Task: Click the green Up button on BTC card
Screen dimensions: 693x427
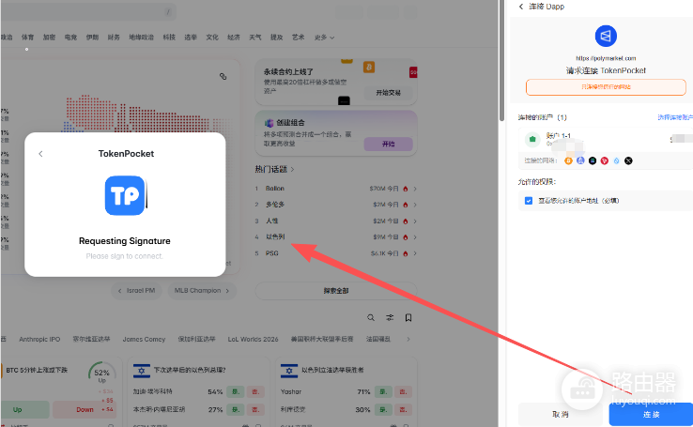Action: point(24,409)
